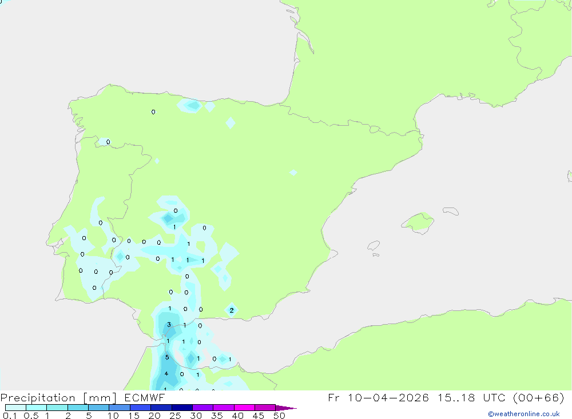Click the '25' legend scale label
This screenshot has height=419, width=572.
[x=175, y=416]
